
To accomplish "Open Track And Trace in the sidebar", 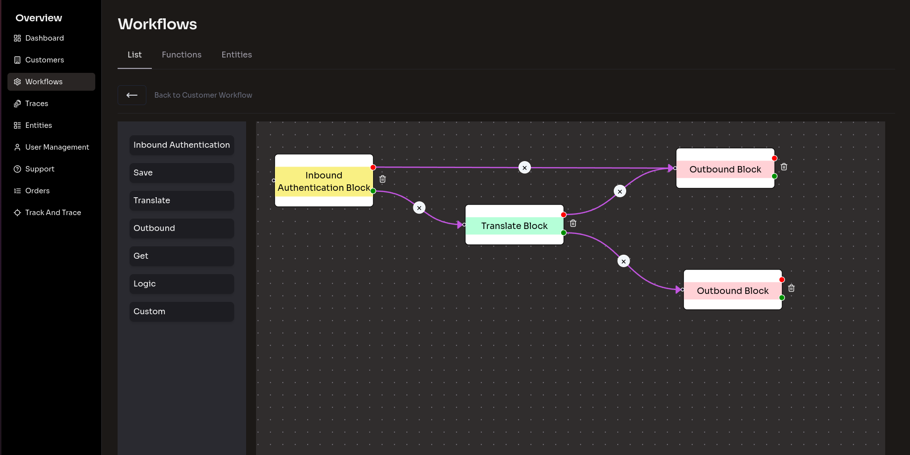I will pyautogui.click(x=51, y=213).
